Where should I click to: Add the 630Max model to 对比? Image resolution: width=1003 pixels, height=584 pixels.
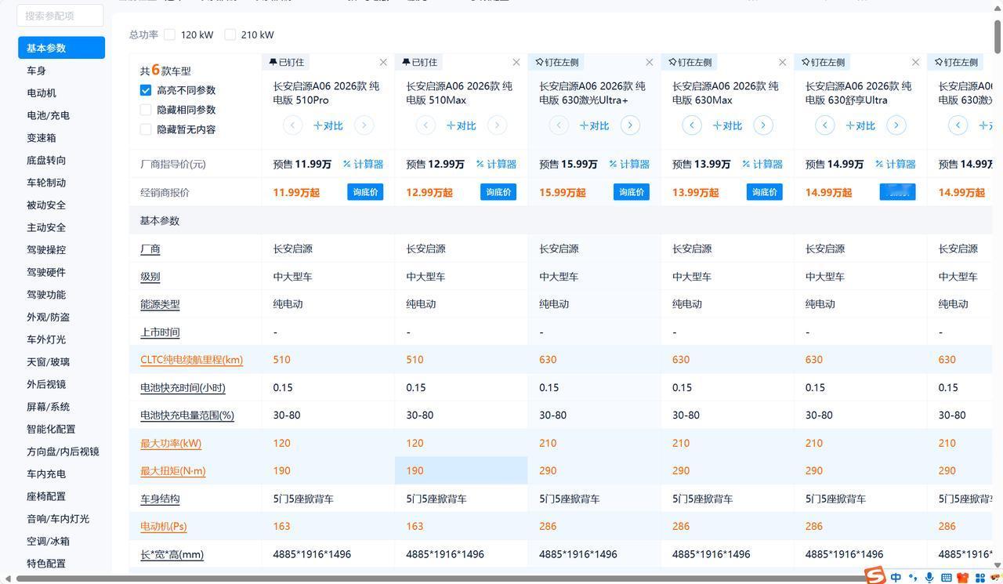coord(728,125)
